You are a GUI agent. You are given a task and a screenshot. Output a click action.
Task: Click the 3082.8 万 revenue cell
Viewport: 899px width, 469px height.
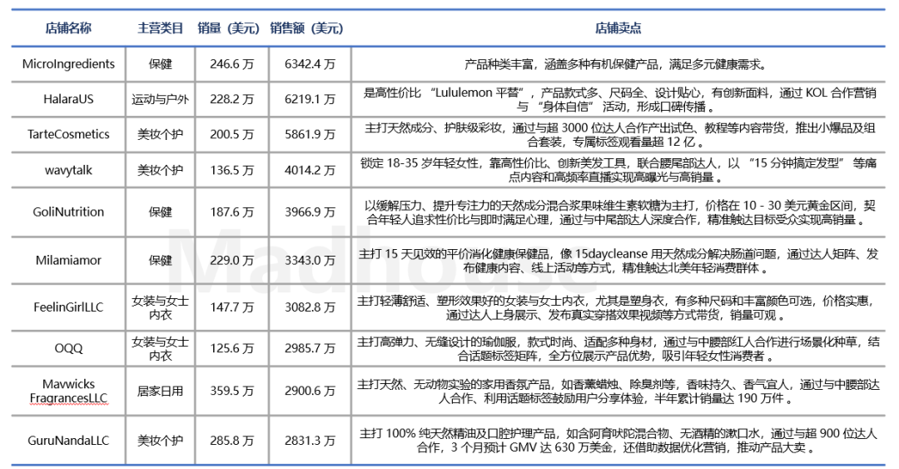coord(310,307)
